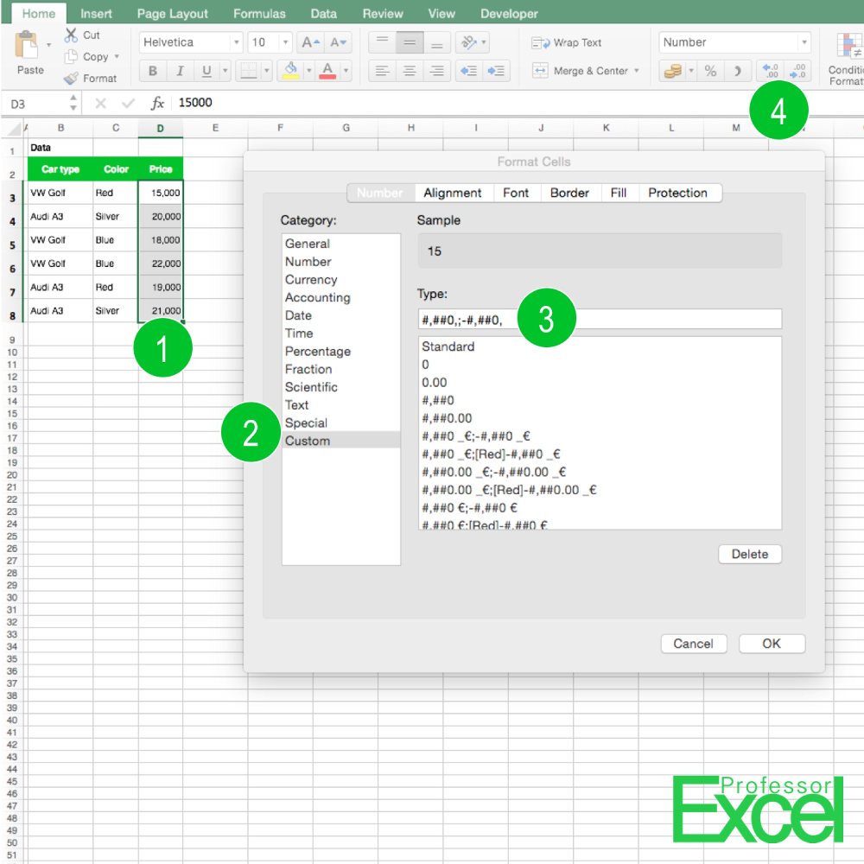
Task: Open the Number format dropdown
Action: (x=804, y=41)
